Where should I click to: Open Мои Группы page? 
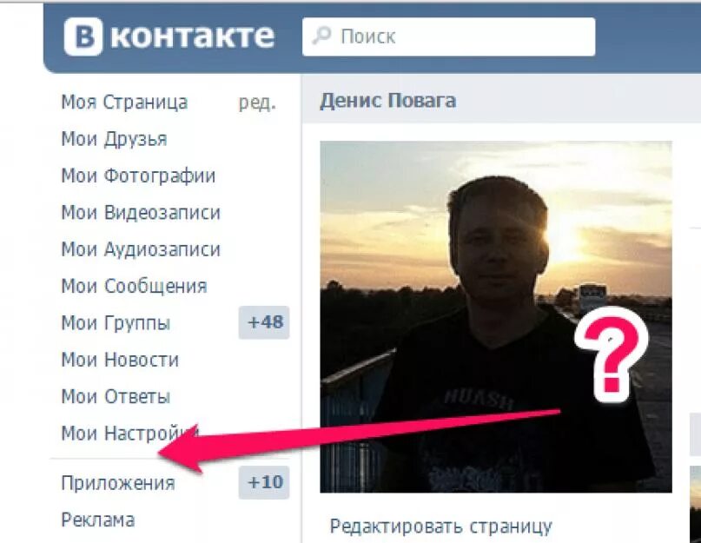116,322
